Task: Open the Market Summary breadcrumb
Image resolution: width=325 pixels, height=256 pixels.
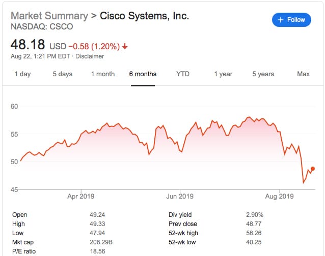Action: pos(49,16)
